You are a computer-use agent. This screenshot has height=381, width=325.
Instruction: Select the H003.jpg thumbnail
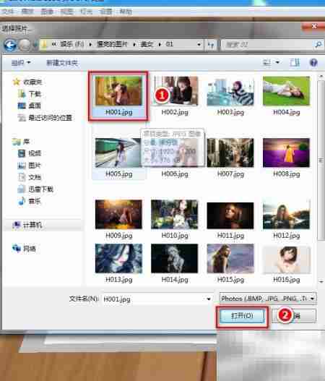[x=230, y=92]
